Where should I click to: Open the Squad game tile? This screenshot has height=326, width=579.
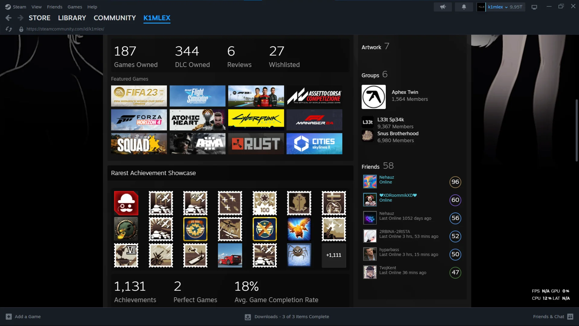click(139, 144)
